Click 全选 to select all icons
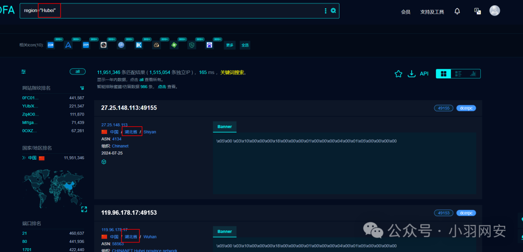This screenshot has height=252, width=523. click(x=245, y=45)
